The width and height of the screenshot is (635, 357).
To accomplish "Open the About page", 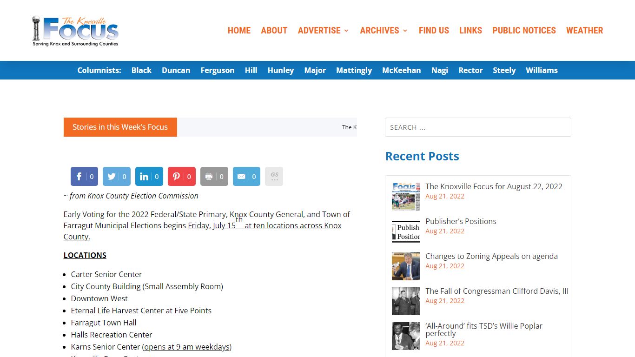I will coord(274,31).
